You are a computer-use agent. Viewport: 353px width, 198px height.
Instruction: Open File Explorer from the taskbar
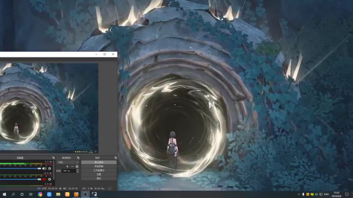tap(58, 194)
